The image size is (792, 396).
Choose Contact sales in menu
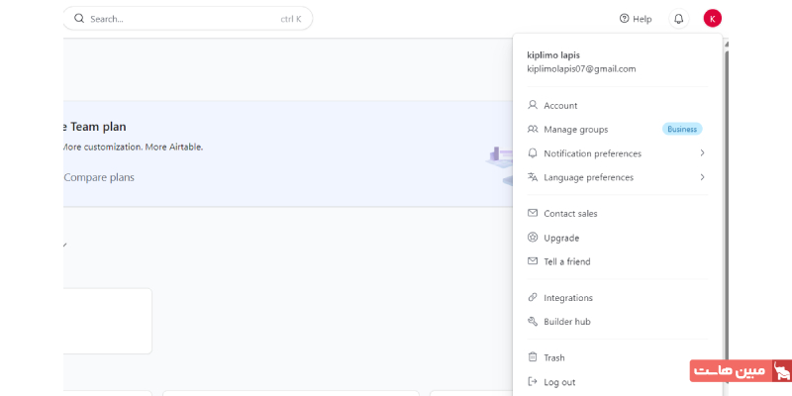(570, 214)
